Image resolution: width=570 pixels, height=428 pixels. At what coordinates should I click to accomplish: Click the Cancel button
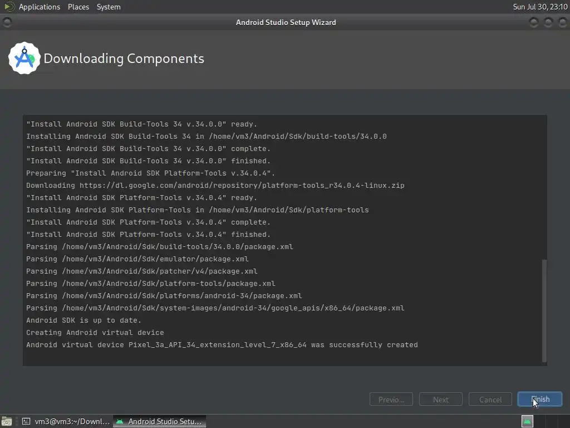(490, 399)
